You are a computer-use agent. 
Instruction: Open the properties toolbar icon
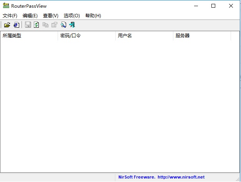pyautogui.click(x=54, y=25)
